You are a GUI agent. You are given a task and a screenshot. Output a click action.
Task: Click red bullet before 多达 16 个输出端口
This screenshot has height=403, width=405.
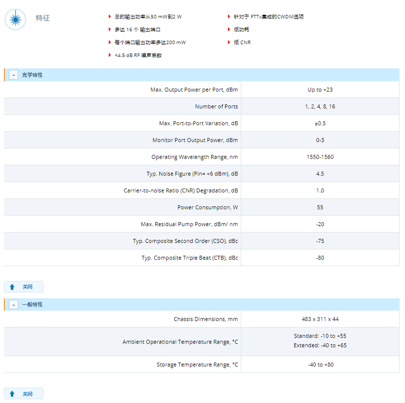click(110, 30)
